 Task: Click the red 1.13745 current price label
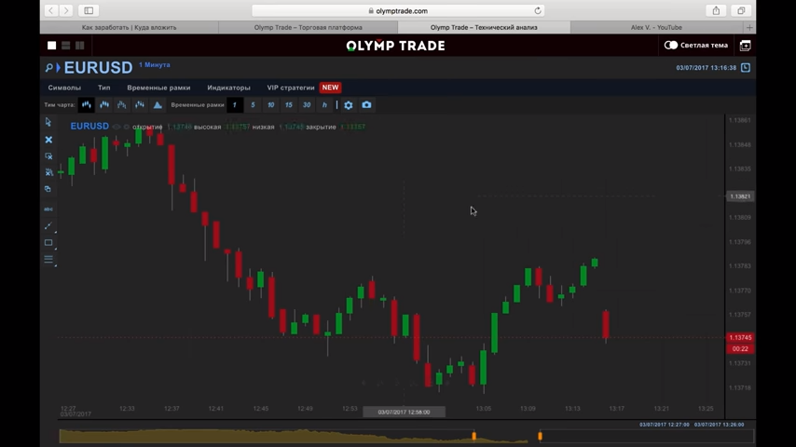(740, 337)
